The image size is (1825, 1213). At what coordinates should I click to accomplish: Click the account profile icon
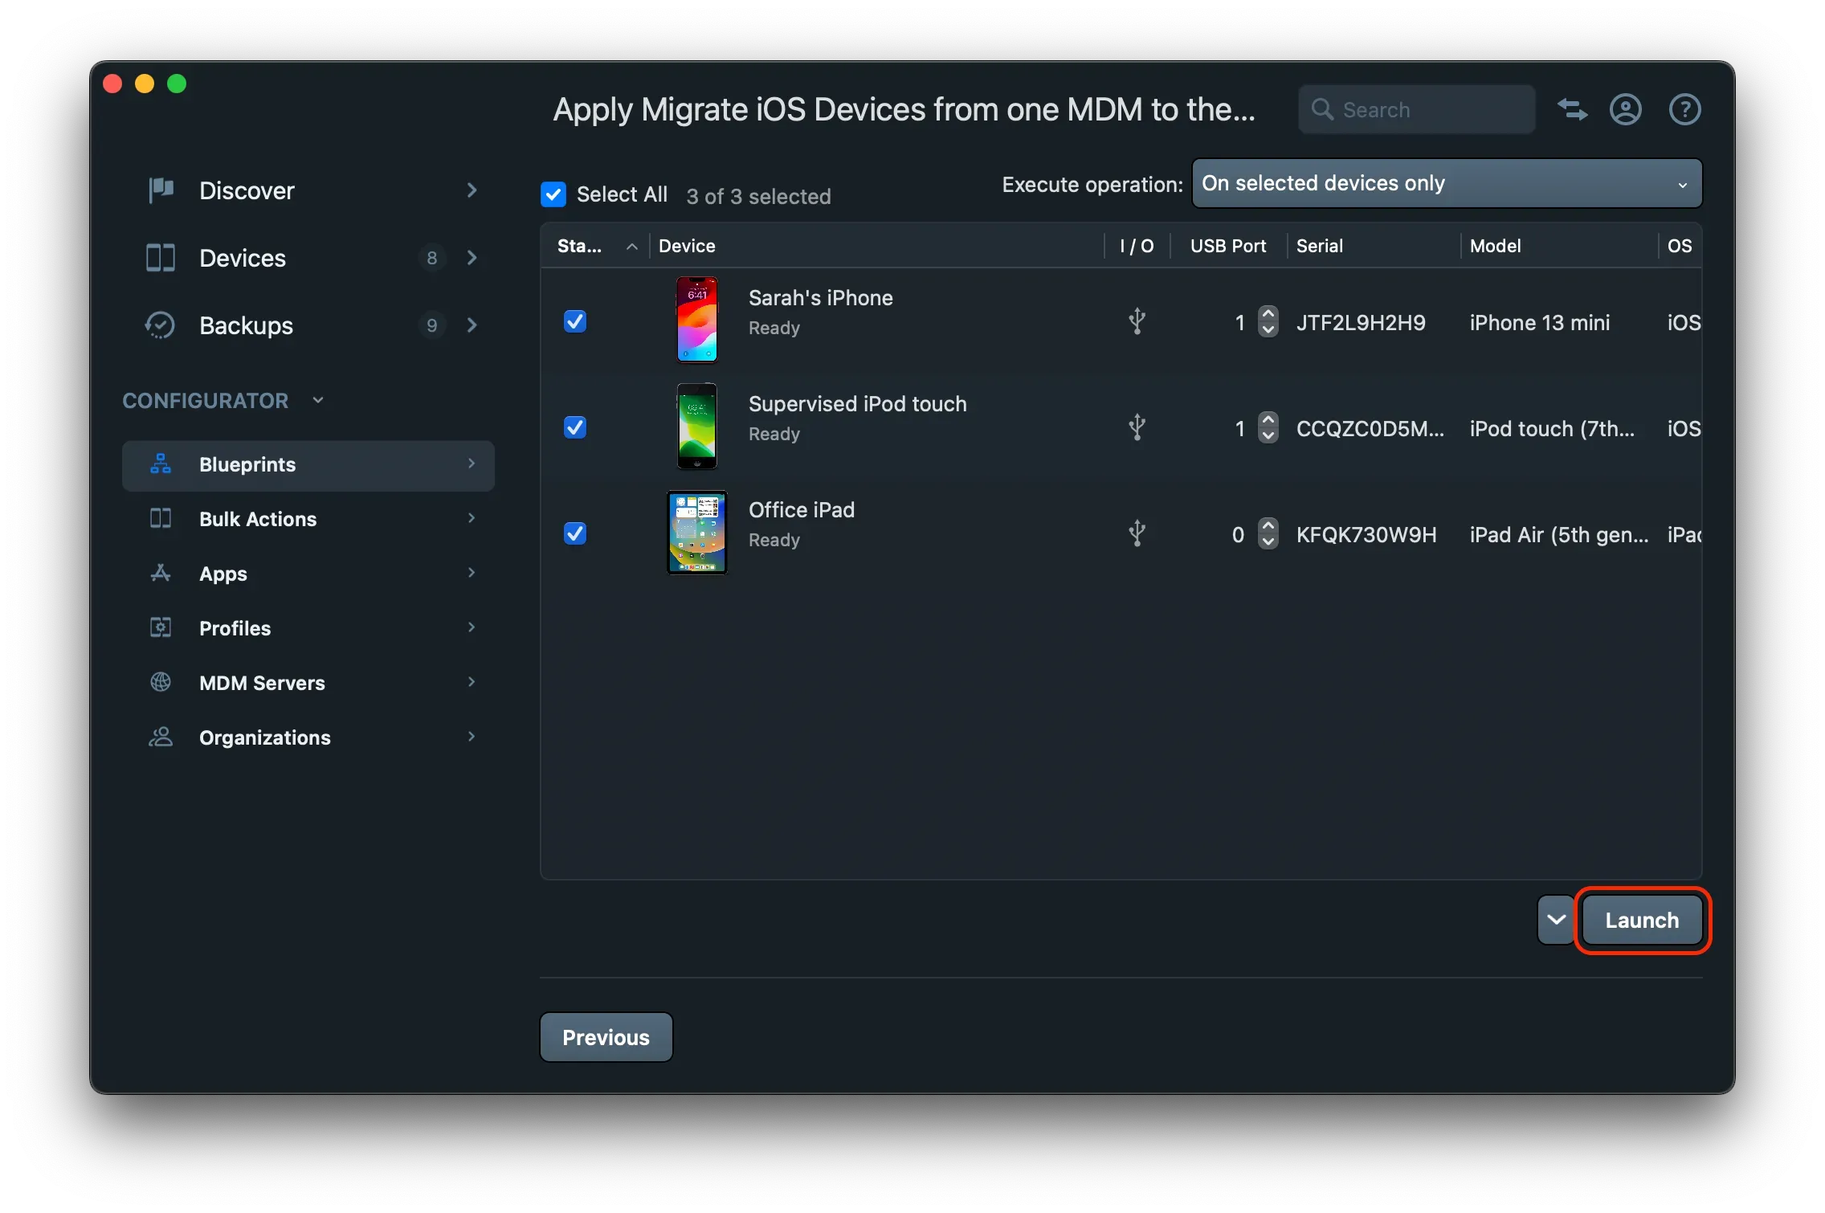(x=1625, y=109)
